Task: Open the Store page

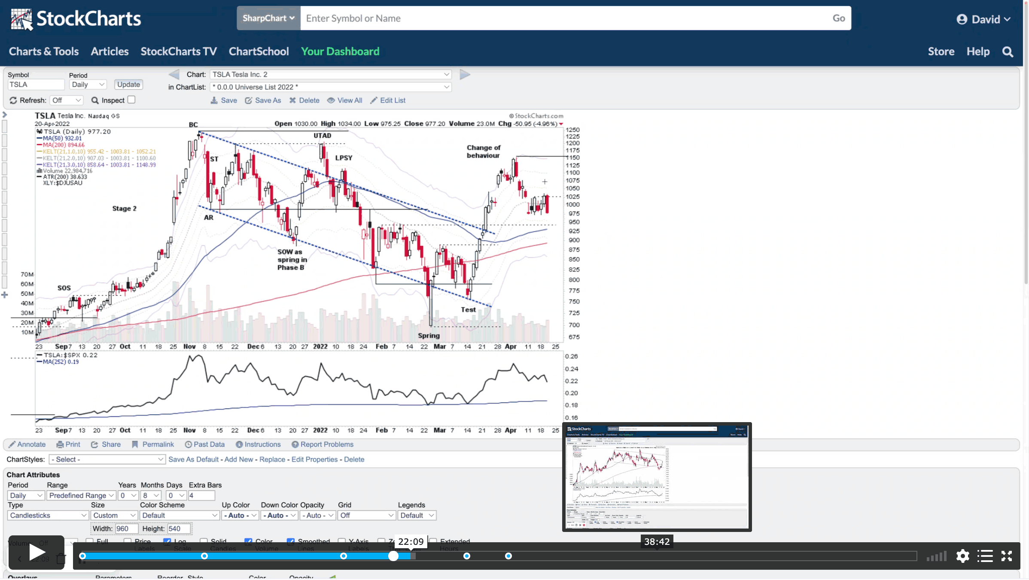Action: point(941,51)
